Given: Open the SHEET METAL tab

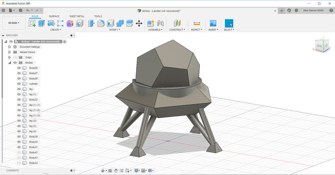Looking at the screenshot, I should (77, 16).
